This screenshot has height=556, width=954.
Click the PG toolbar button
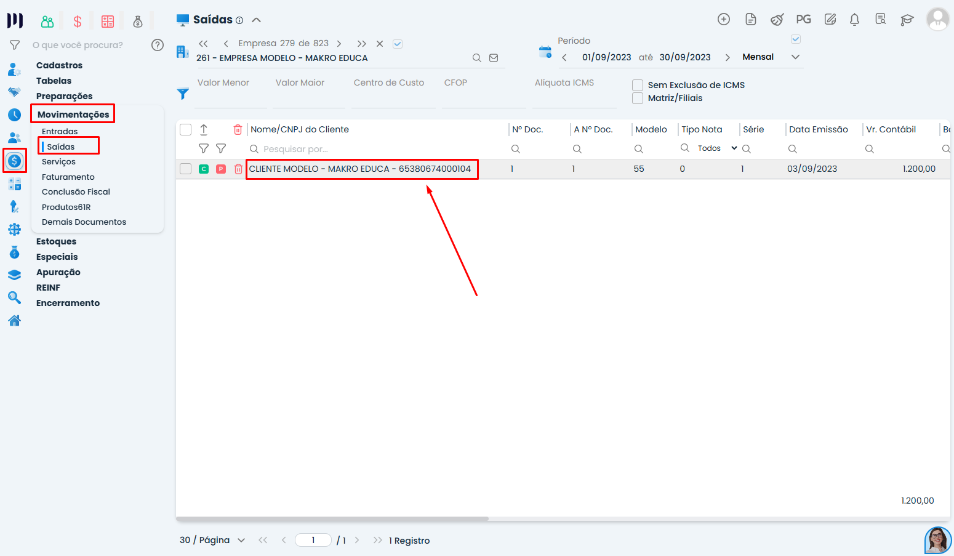coord(803,19)
